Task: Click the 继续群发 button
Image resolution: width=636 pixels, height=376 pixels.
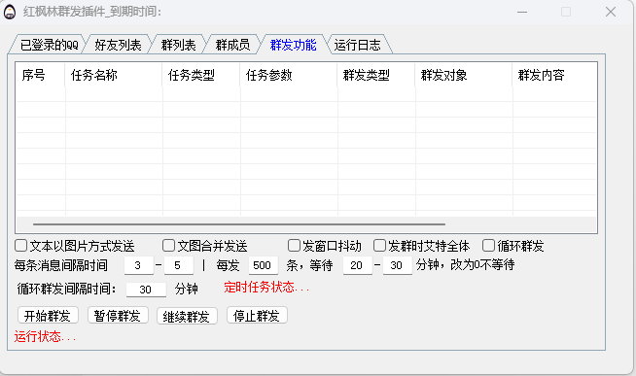Action: point(187,316)
